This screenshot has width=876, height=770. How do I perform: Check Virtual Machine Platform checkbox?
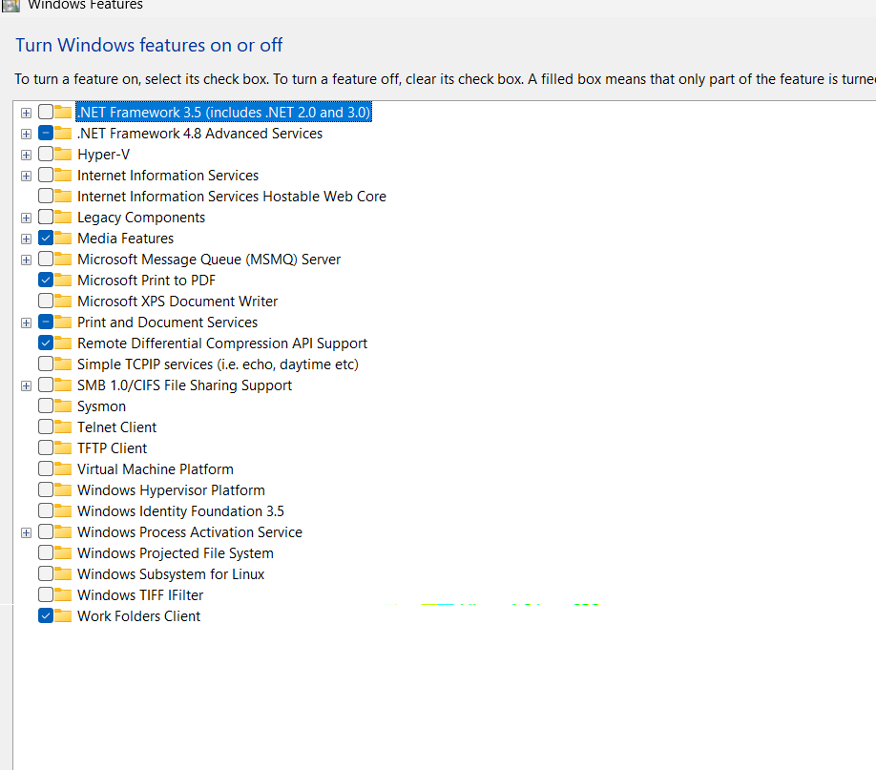pyautogui.click(x=46, y=468)
